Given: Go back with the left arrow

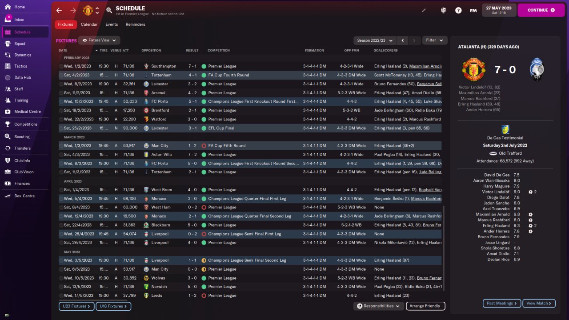Looking at the screenshot, I should click(59, 10).
